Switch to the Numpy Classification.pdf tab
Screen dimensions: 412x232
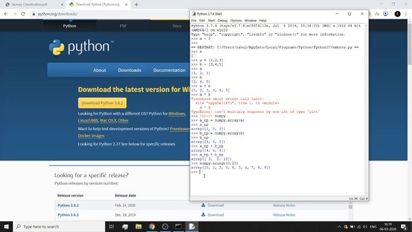[30, 5]
